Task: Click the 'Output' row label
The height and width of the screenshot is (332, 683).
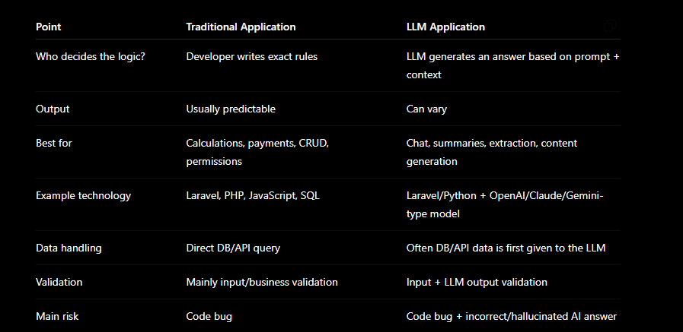Action: [53, 109]
